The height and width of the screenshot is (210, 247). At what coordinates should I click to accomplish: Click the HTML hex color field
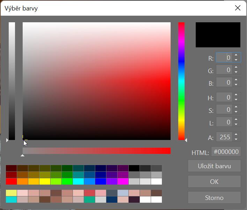pyautogui.click(x=226, y=151)
